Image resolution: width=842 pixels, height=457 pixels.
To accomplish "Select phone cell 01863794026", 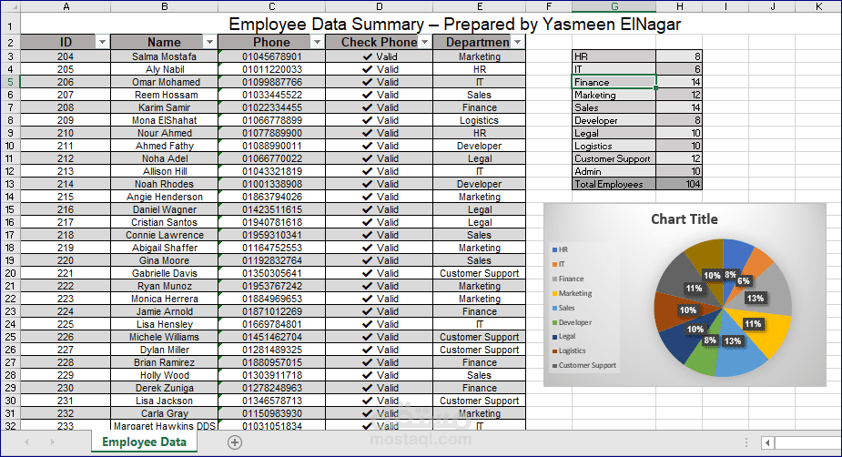I will point(272,197).
